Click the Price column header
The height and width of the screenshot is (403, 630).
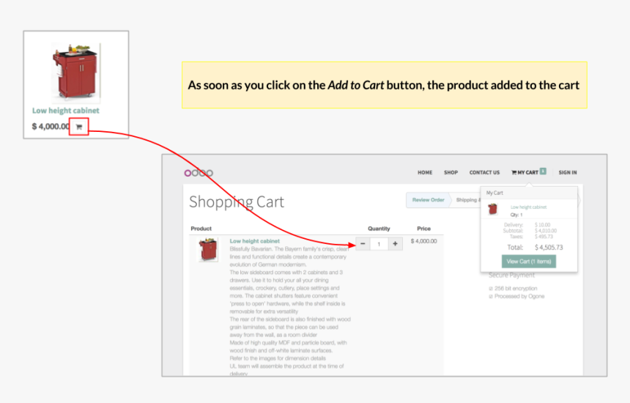click(x=423, y=229)
